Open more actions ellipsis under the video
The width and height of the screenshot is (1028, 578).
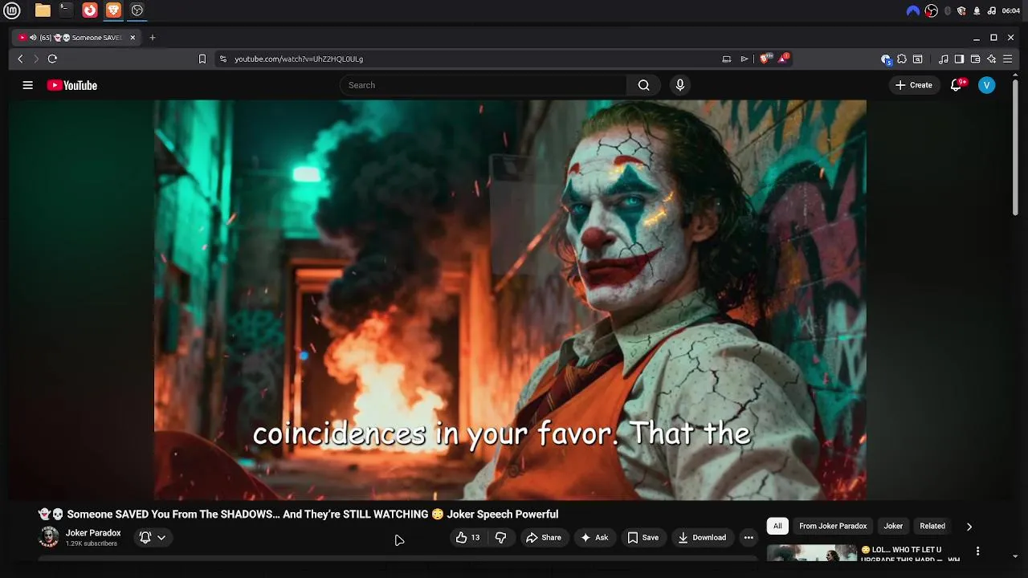749,538
